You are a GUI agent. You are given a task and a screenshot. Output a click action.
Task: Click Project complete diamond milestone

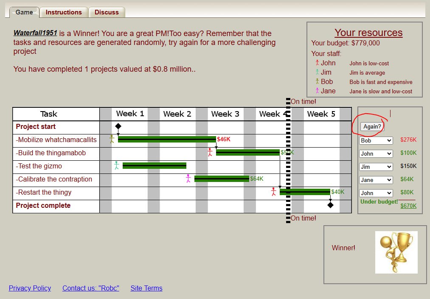click(x=330, y=205)
